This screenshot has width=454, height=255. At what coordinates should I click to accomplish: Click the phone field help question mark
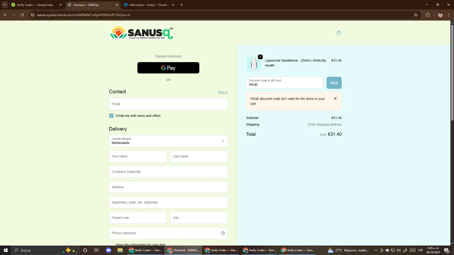(x=223, y=233)
